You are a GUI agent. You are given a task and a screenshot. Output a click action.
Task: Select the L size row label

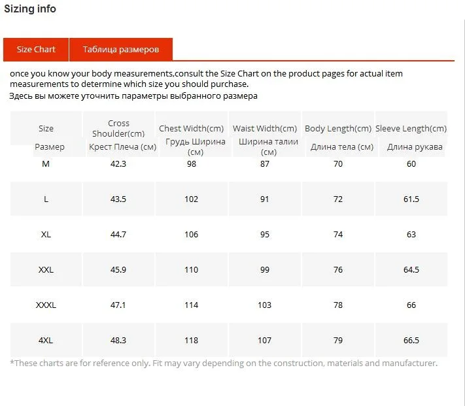[46, 199]
